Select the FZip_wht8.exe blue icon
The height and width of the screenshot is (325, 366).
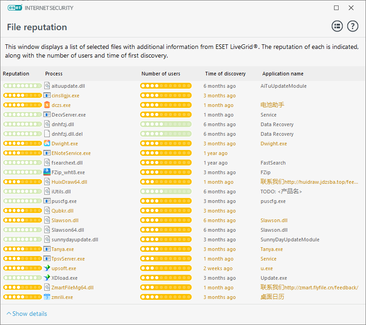47,172
